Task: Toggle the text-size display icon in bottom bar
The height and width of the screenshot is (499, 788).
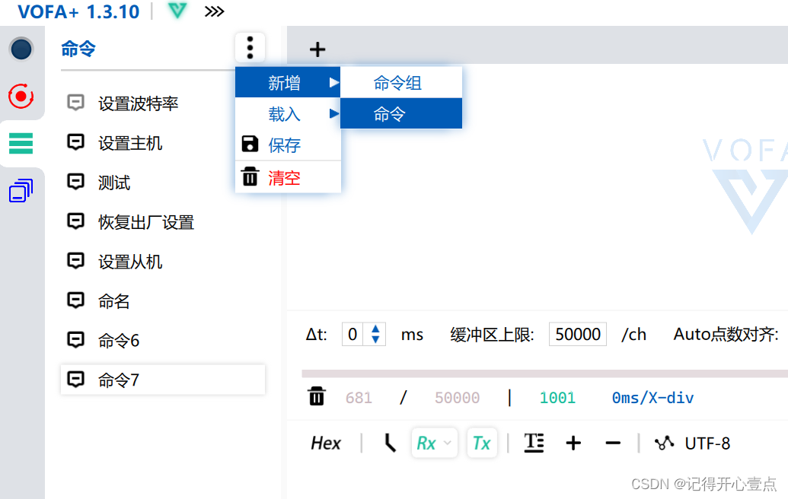Action: (533, 443)
